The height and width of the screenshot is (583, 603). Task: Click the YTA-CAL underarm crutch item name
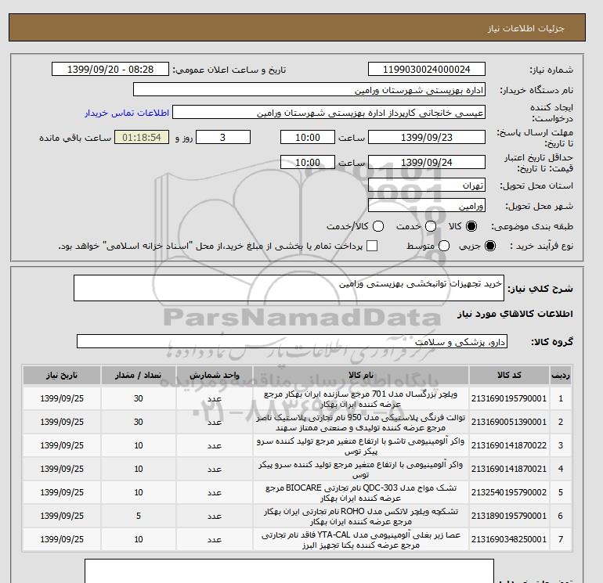pos(361,540)
